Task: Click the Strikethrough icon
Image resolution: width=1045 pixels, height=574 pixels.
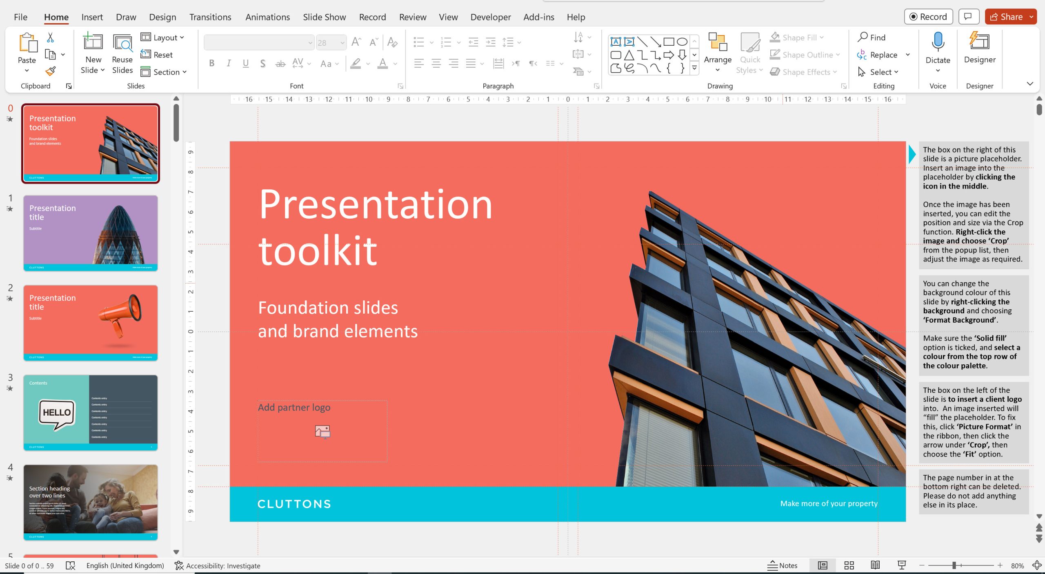Action: point(280,64)
